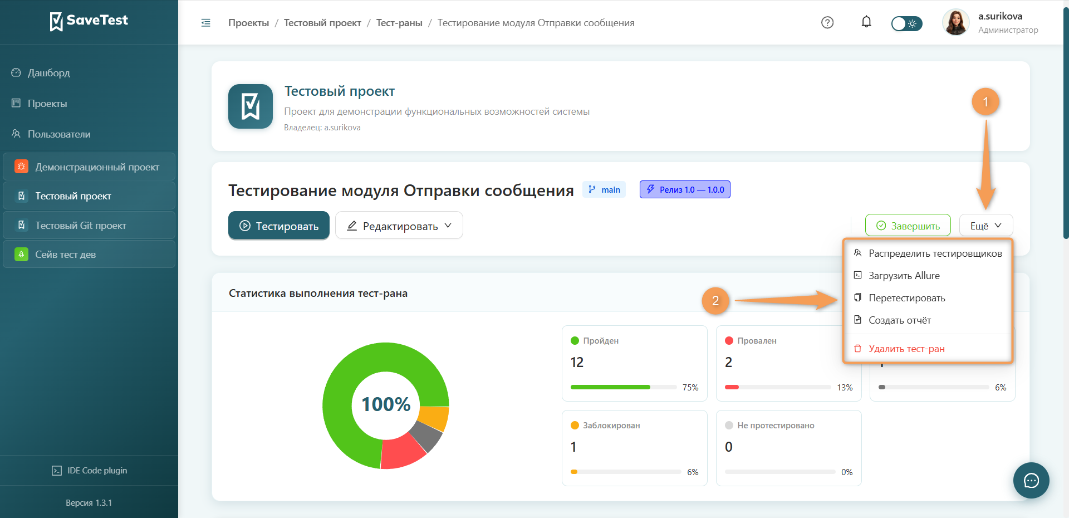Click the Пройден progress bar
Image resolution: width=1069 pixels, height=518 pixels.
pyautogui.click(x=624, y=387)
